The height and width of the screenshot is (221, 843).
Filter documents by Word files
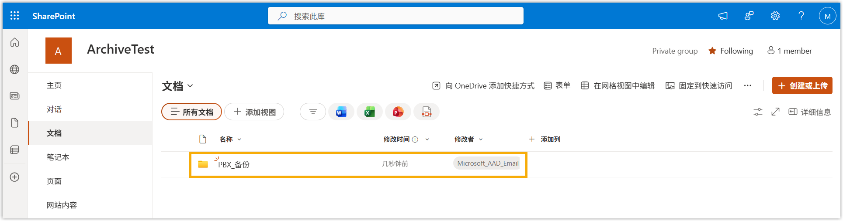tap(341, 112)
